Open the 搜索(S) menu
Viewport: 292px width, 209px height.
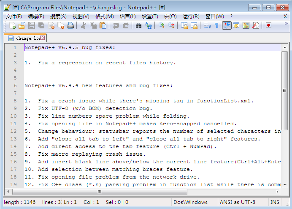pyautogui.click(x=58, y=16)
